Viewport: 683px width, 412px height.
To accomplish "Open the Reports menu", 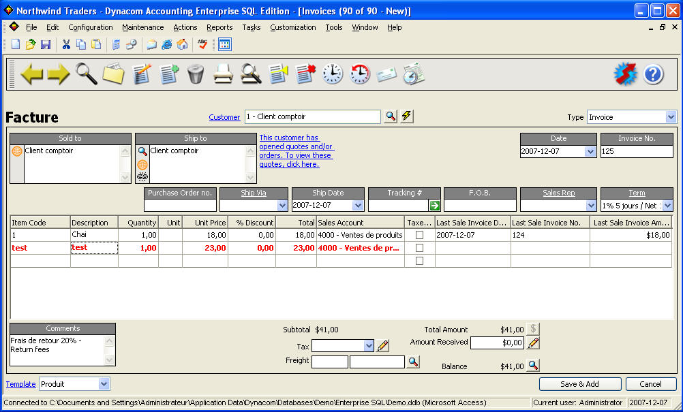I will [x=219, y=27].
